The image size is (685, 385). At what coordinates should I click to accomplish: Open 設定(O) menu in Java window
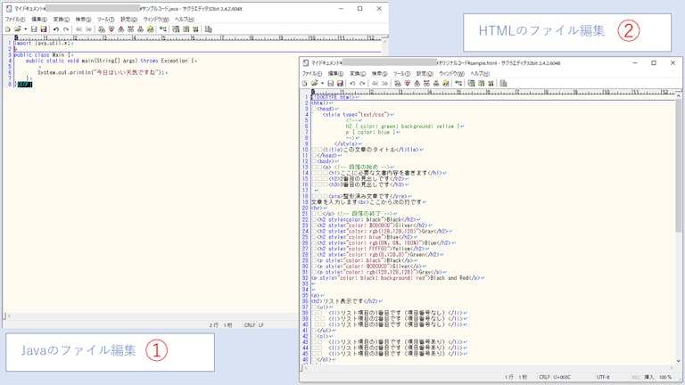[x=128, y=20]
